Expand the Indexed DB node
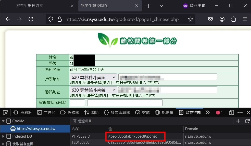The image size is (251, 146). pos(3,136)
